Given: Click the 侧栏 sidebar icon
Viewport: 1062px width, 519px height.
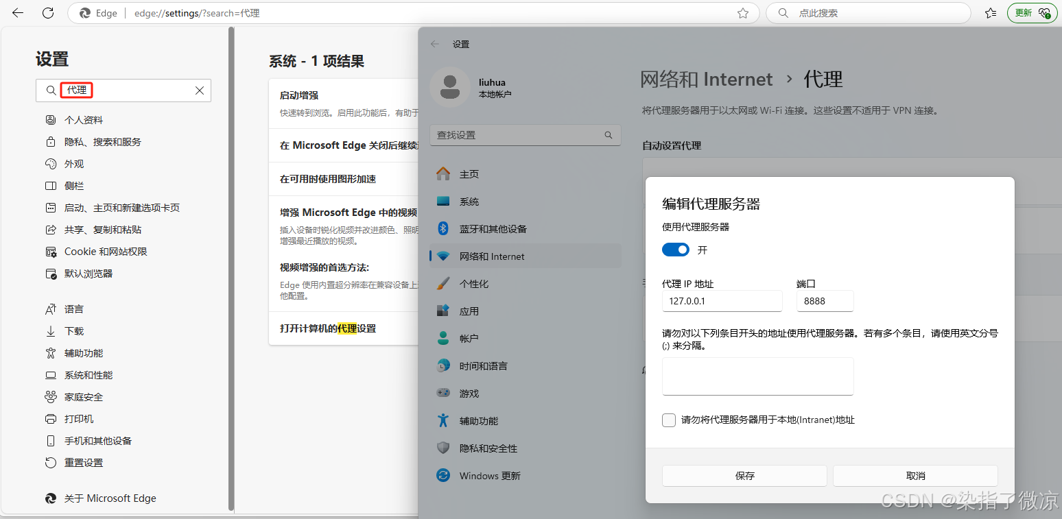Looking at the screenshot, I should click(x=50, y=186).
